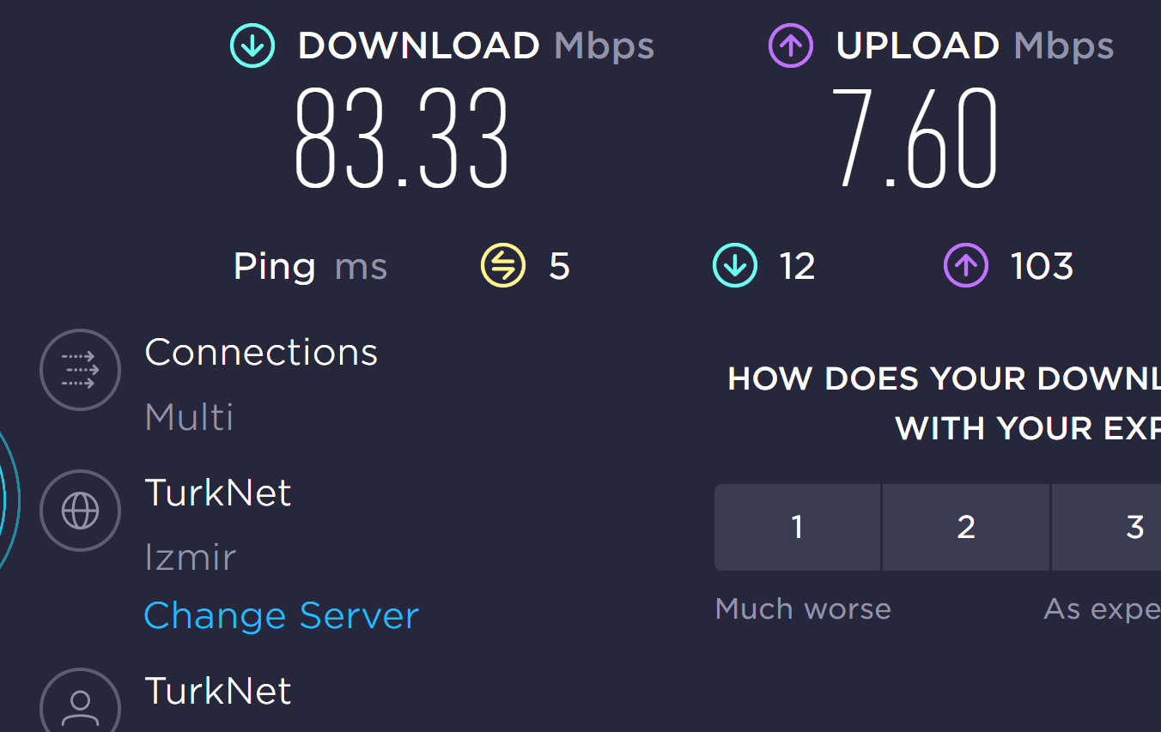This screenshot has width=1161, height=732.
Task: Click the teal download arrow icon beside DOWNLOAD
Action: [252, 46]
